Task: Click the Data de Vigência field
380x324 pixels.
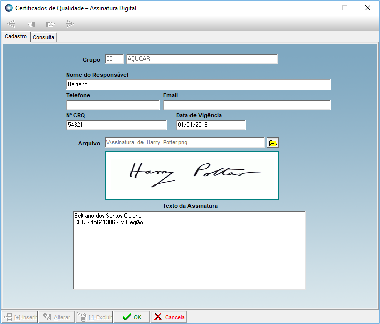Action: click(x=211, y=125)
